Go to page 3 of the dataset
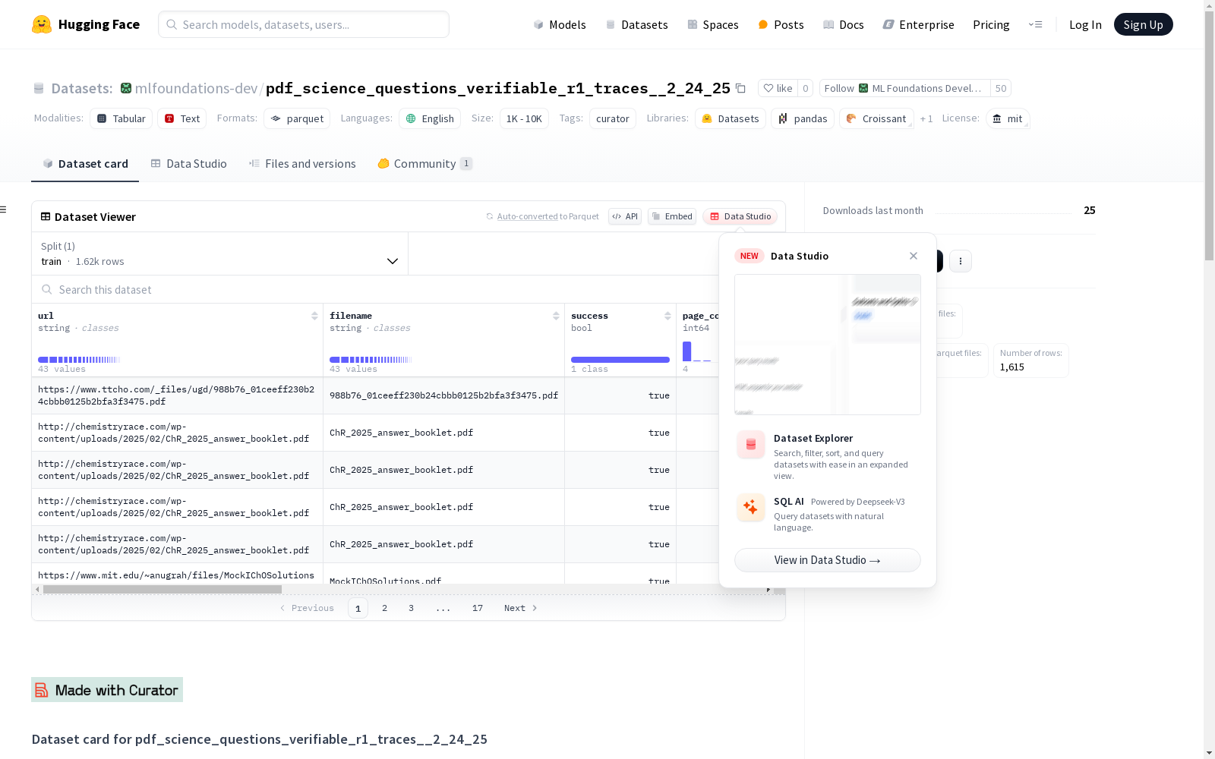This screenshot has height=759, width=1215. click(412, 608)
